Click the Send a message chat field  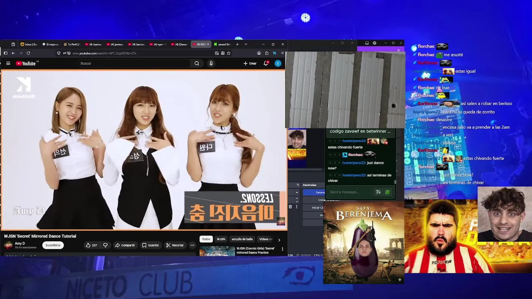(349, 192)
